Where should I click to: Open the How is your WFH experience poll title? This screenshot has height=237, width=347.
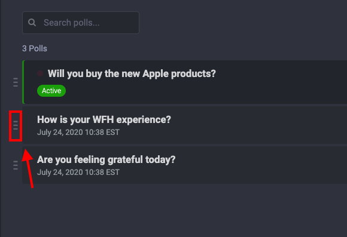coord(104,119)
